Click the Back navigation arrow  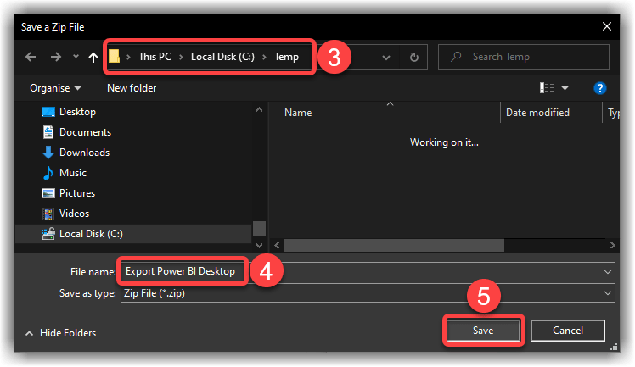[31, 58]
